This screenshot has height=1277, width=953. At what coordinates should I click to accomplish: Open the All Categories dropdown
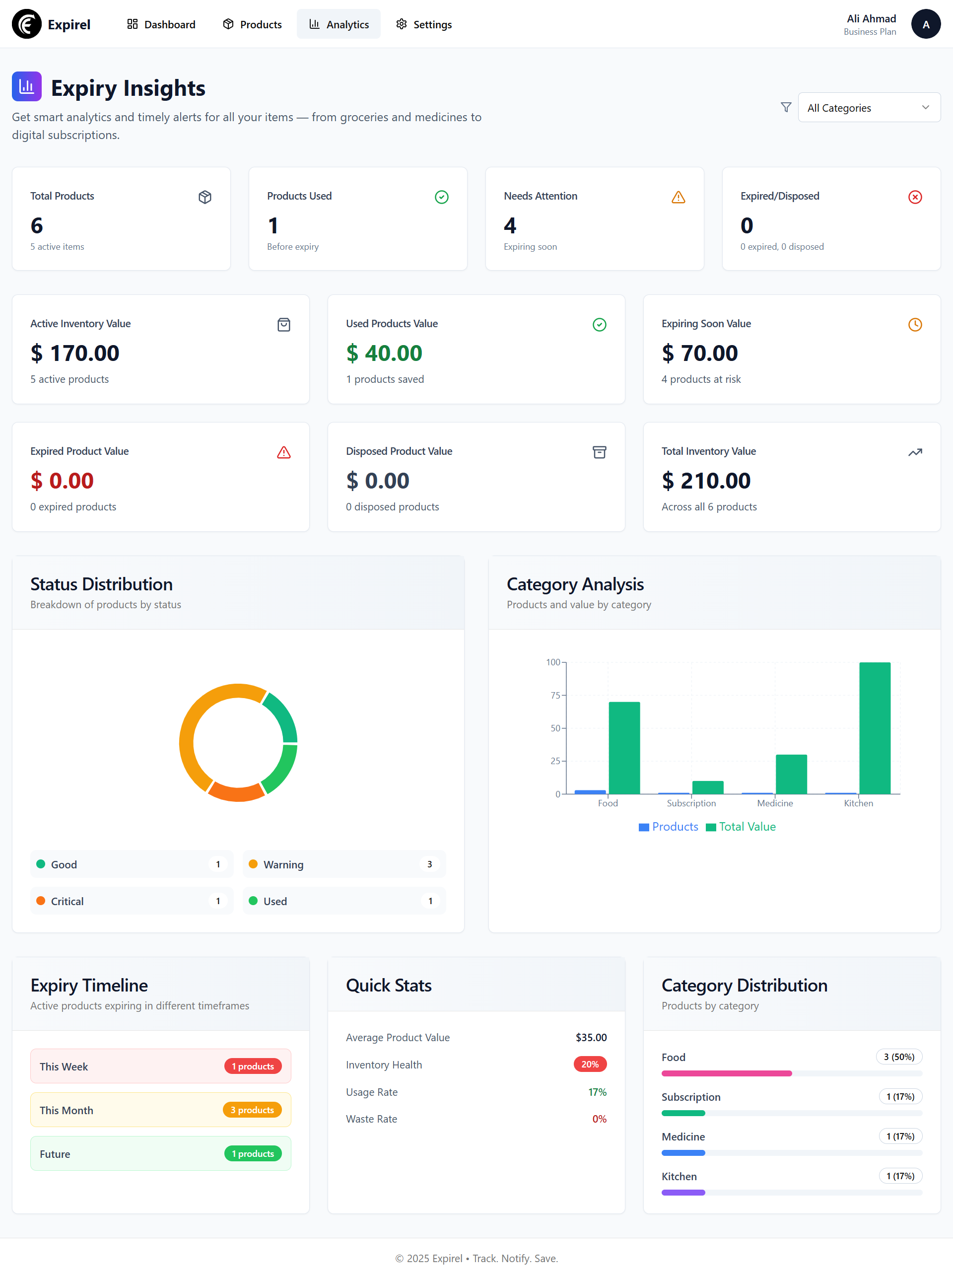click(868, 107)
